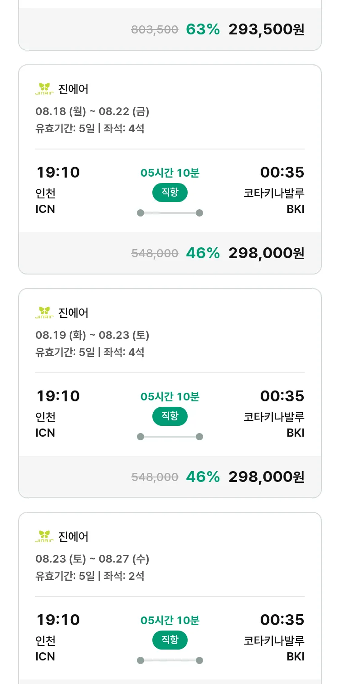
Task: Select 298,000원 price on 08.19 flight
Action: pyautogui.click(x=266, y=477)
